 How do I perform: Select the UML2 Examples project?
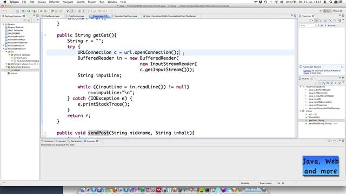point(16,30)
